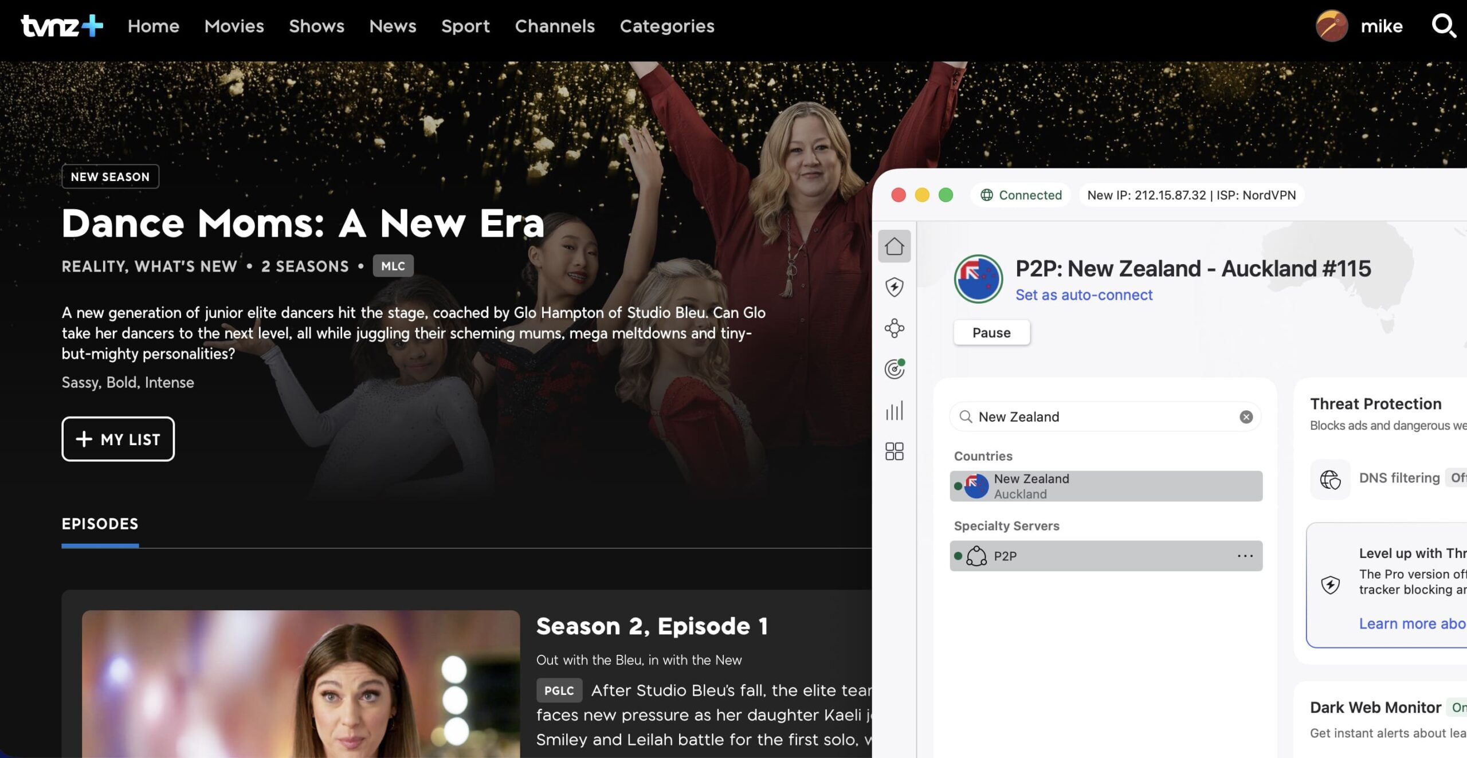Pause the VPN connection

(x=991, y=332)
